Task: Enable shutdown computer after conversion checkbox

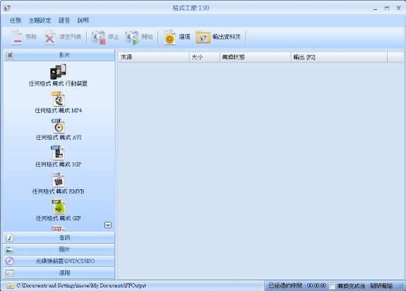Action: point(332,286)
